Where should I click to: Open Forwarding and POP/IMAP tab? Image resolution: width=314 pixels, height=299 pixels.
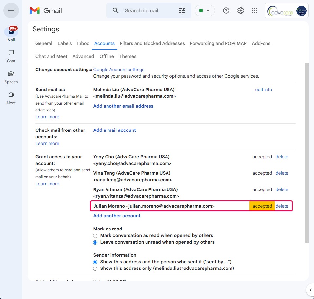tap(218, 43)
